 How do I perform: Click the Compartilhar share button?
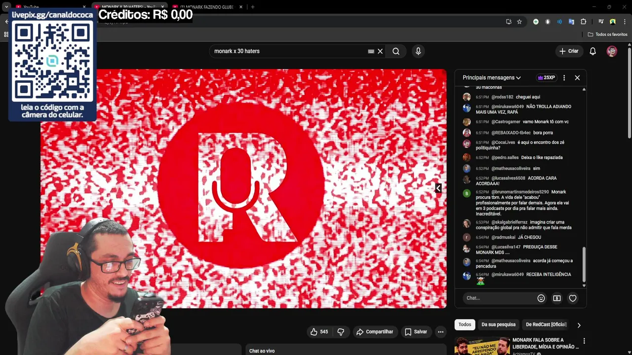[x=375, y=332]
